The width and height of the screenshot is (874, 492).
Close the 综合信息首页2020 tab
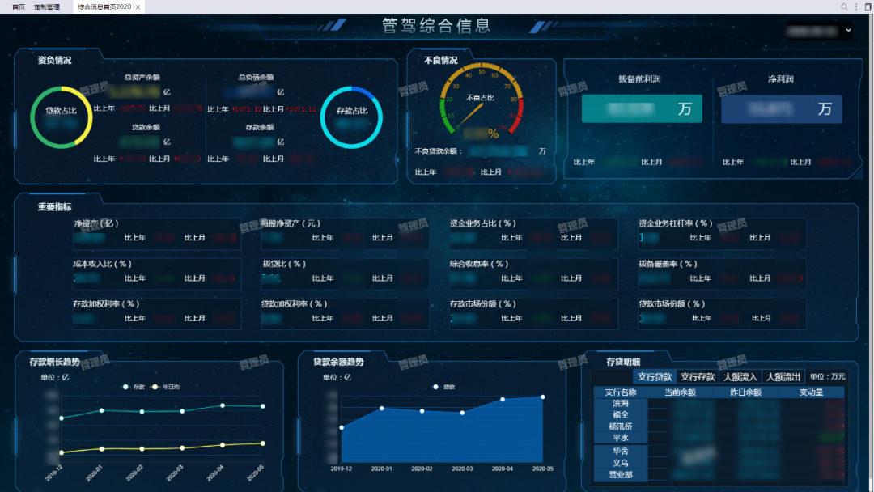[x=138, y=7]
